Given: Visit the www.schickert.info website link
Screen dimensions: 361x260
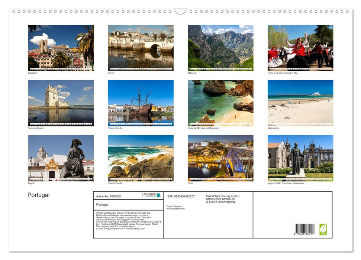Looking at the screenshot, I should 176,209.
